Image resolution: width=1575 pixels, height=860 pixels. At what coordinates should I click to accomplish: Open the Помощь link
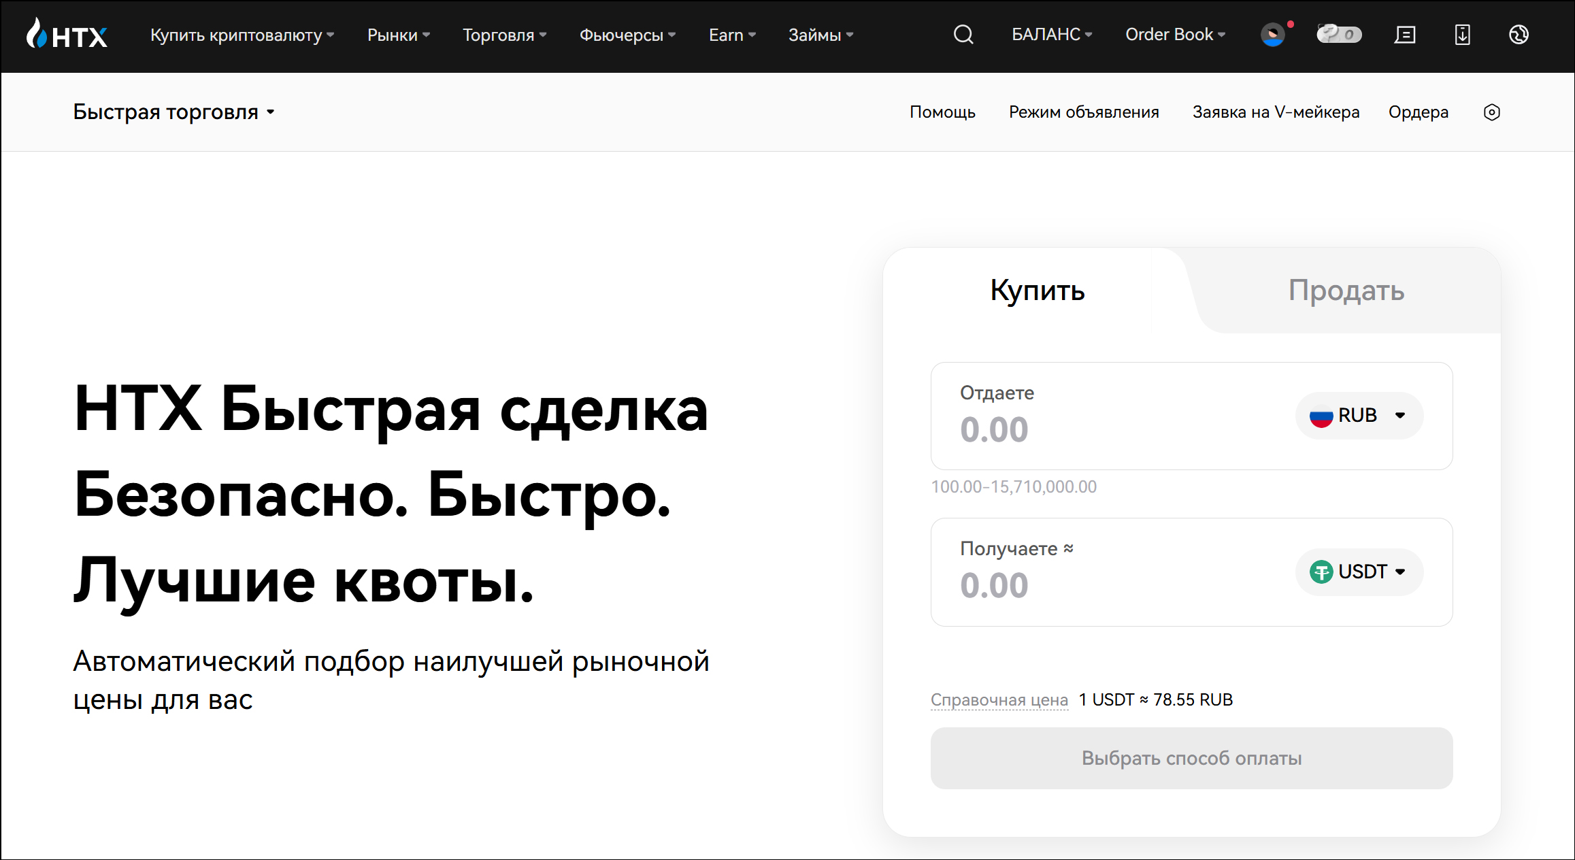(942, 112)
